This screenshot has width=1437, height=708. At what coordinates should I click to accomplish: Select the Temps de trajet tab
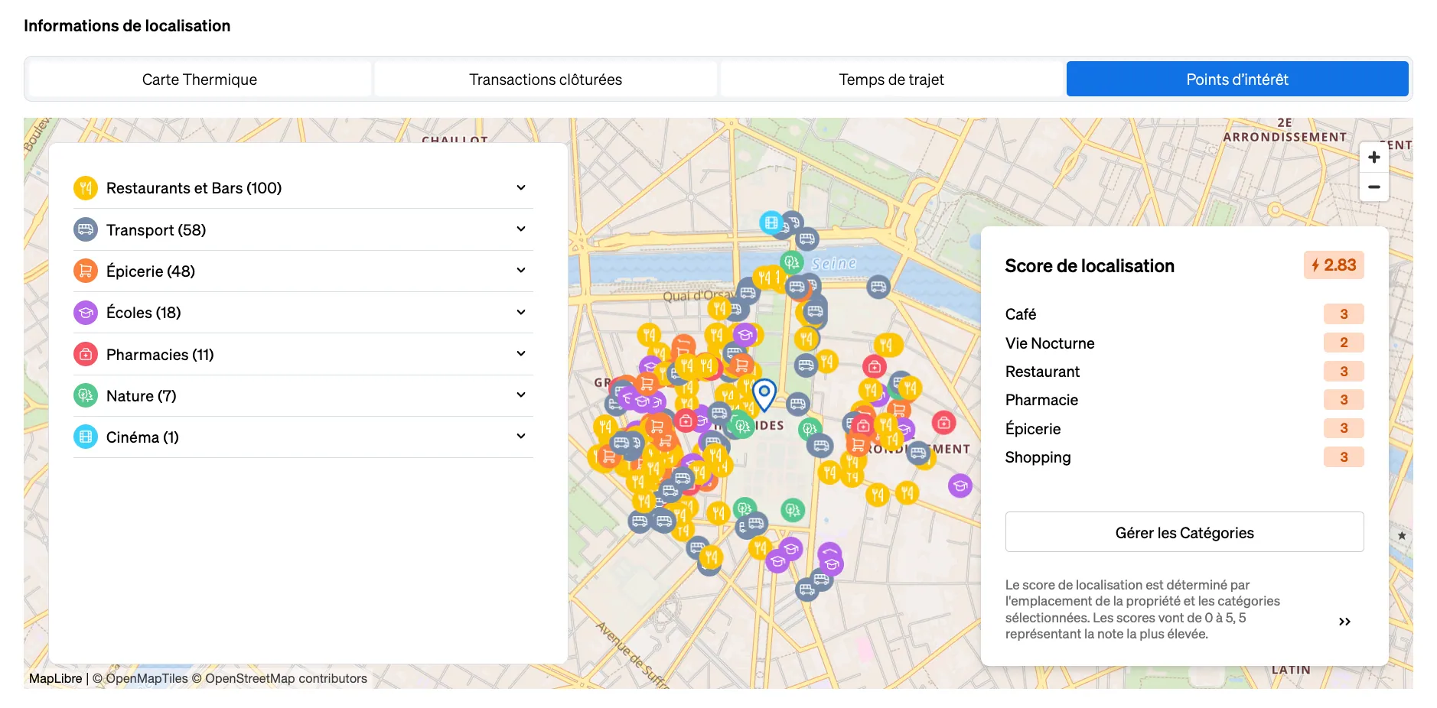(891, 80)
